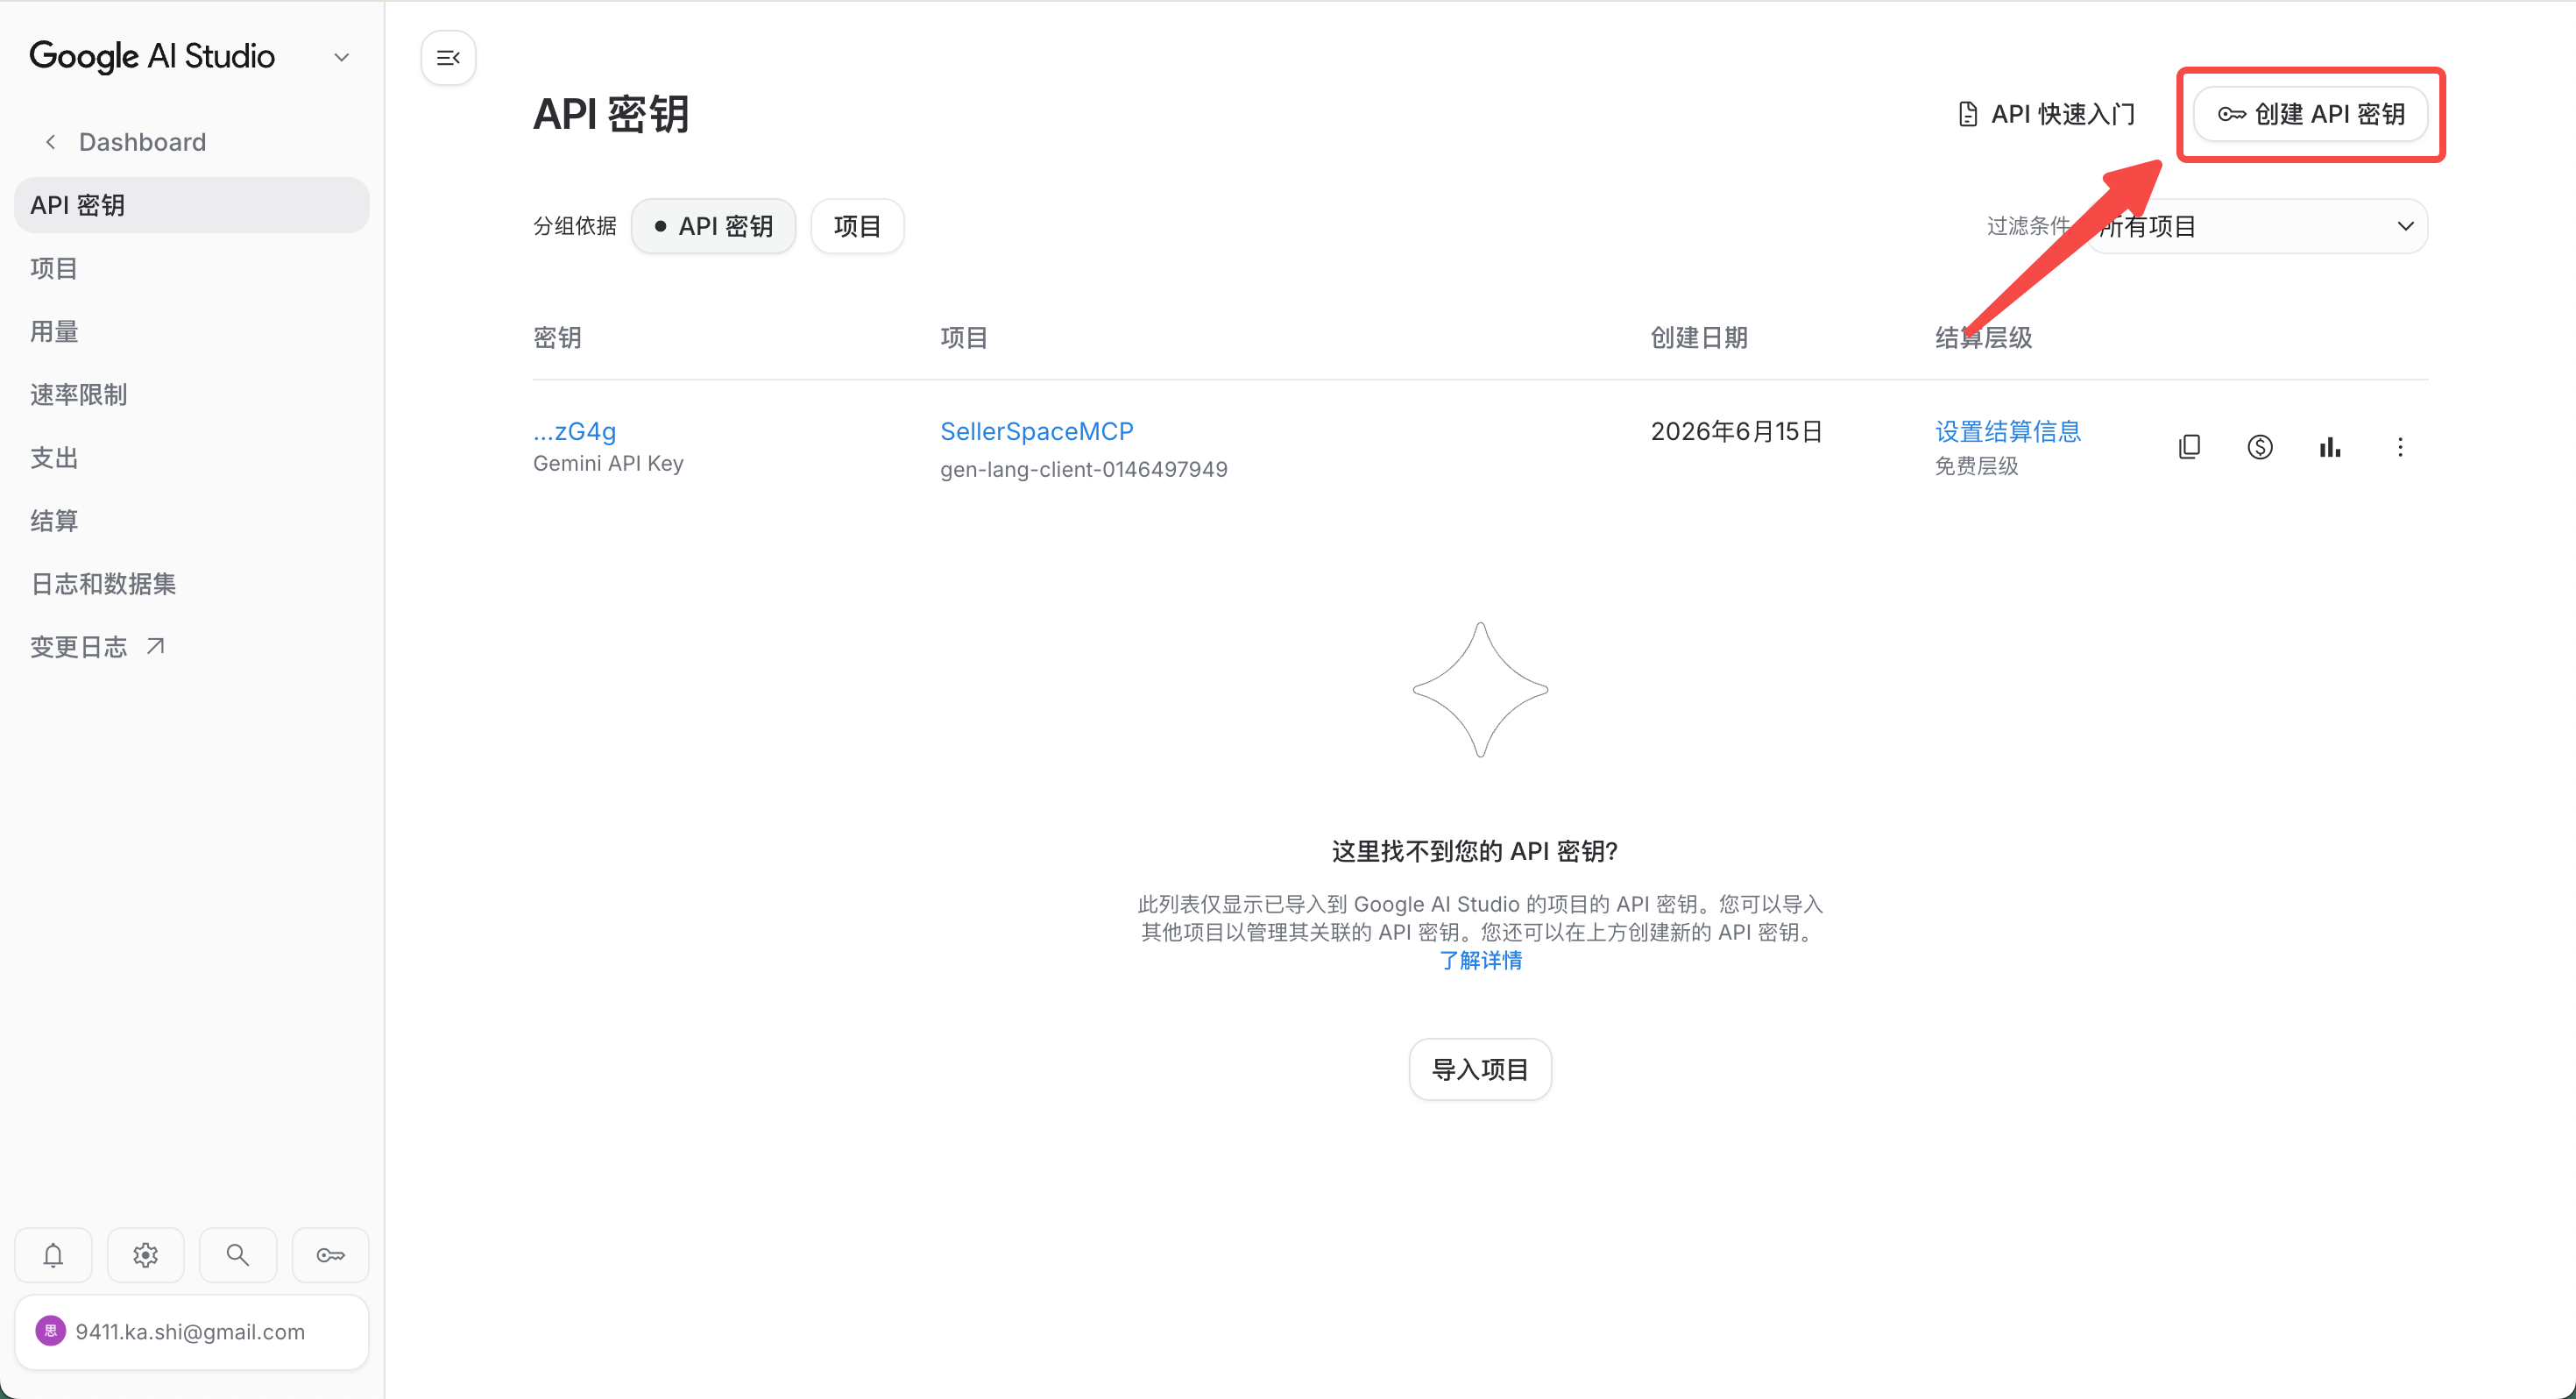Collapse the sidebar with the toggle icon
This screenshot has width=2576, height=1399.
448,58
